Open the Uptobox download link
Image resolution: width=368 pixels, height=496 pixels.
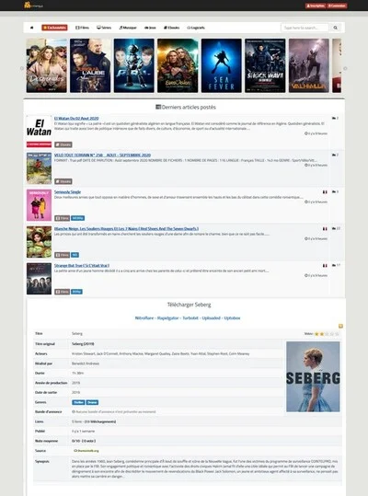[x=232, y=317]
